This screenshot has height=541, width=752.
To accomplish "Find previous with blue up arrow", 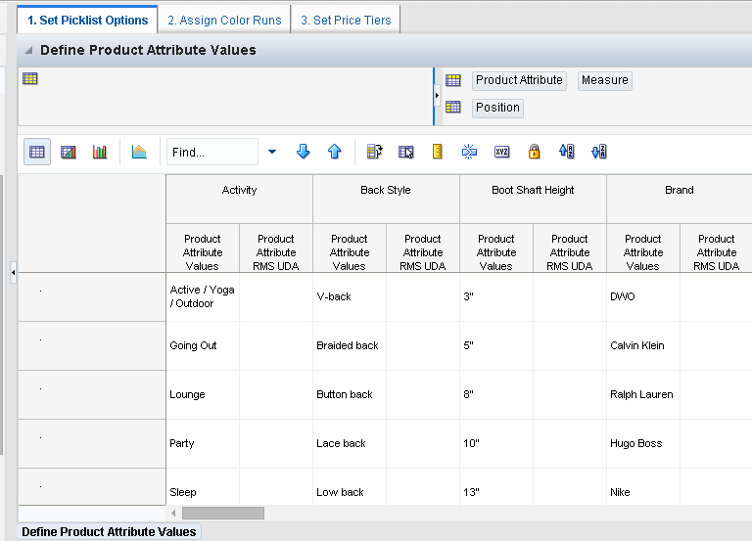I will click(334, 152).
